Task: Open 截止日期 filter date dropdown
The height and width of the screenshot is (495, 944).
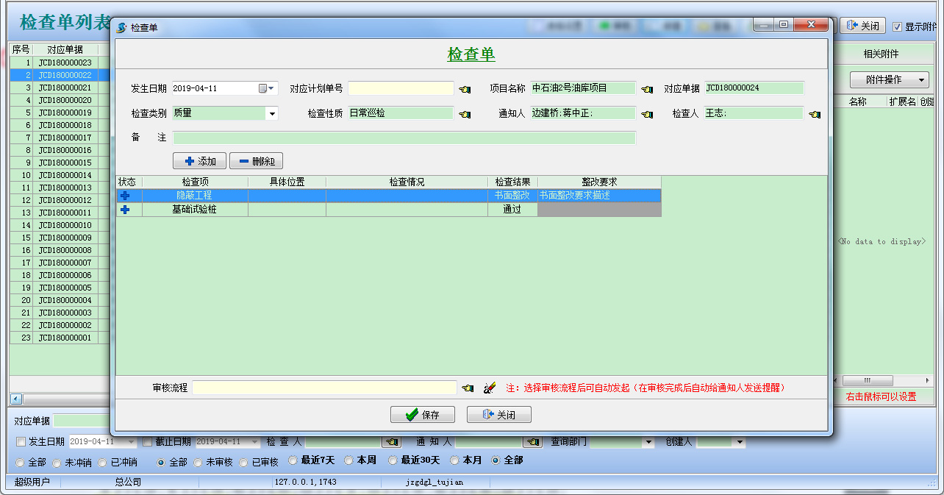Action: (x=254, y=442)
